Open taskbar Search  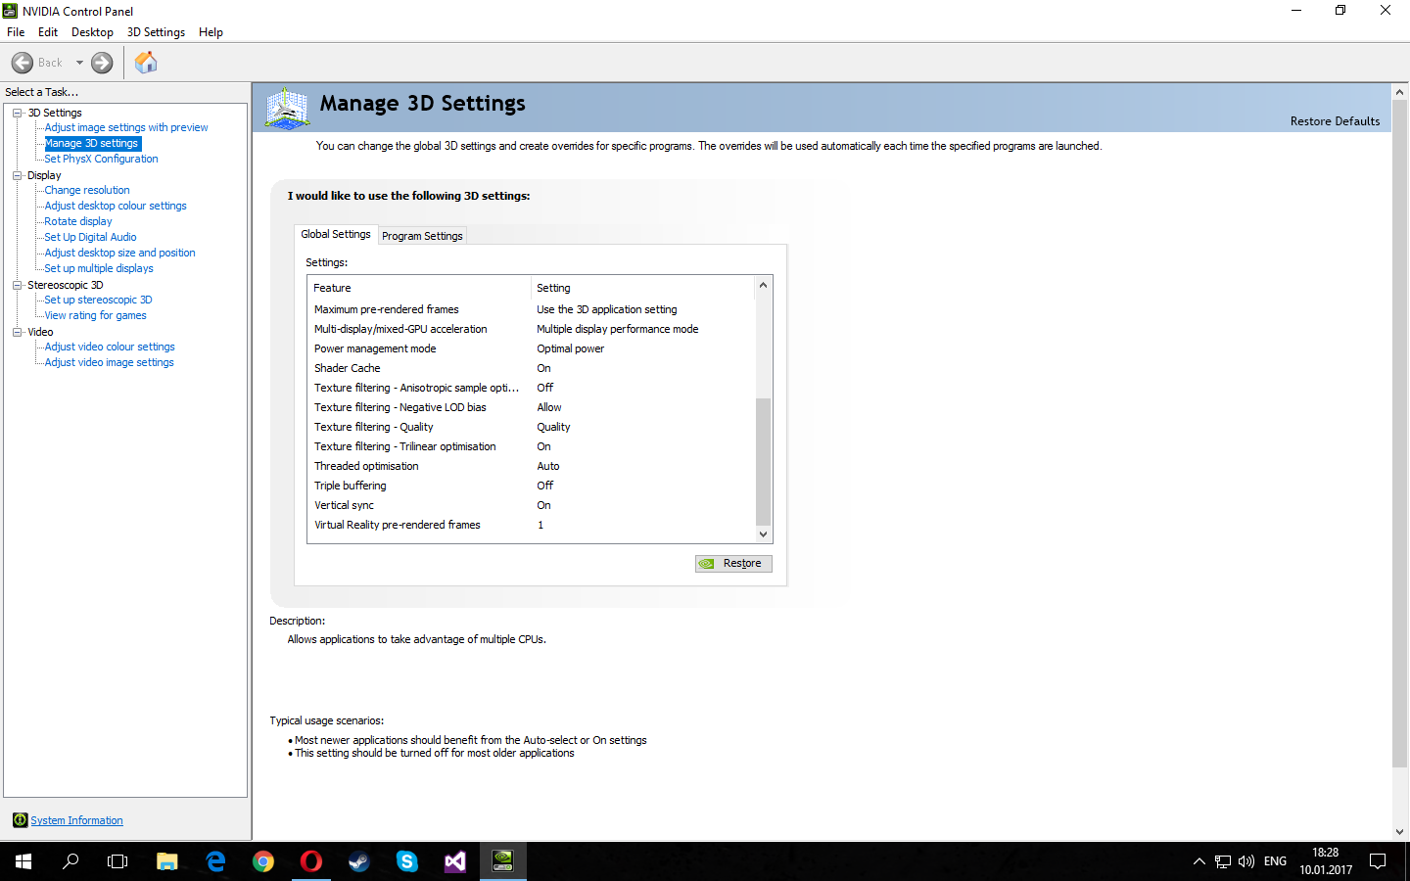coord(70,861)
